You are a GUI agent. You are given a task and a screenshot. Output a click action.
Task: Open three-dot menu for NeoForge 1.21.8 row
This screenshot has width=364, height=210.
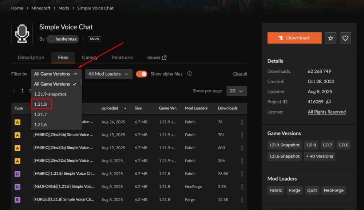pos(242,187)
